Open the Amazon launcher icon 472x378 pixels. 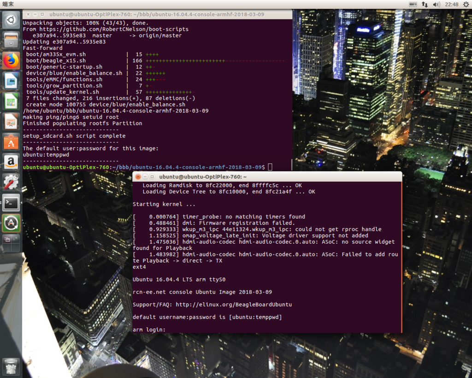11,162
